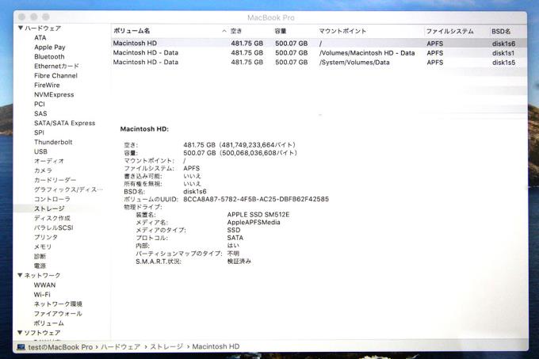The height and width of the screenshot is (359, 539).
Task: Sort by 空き column header
Action: point(236,31)
